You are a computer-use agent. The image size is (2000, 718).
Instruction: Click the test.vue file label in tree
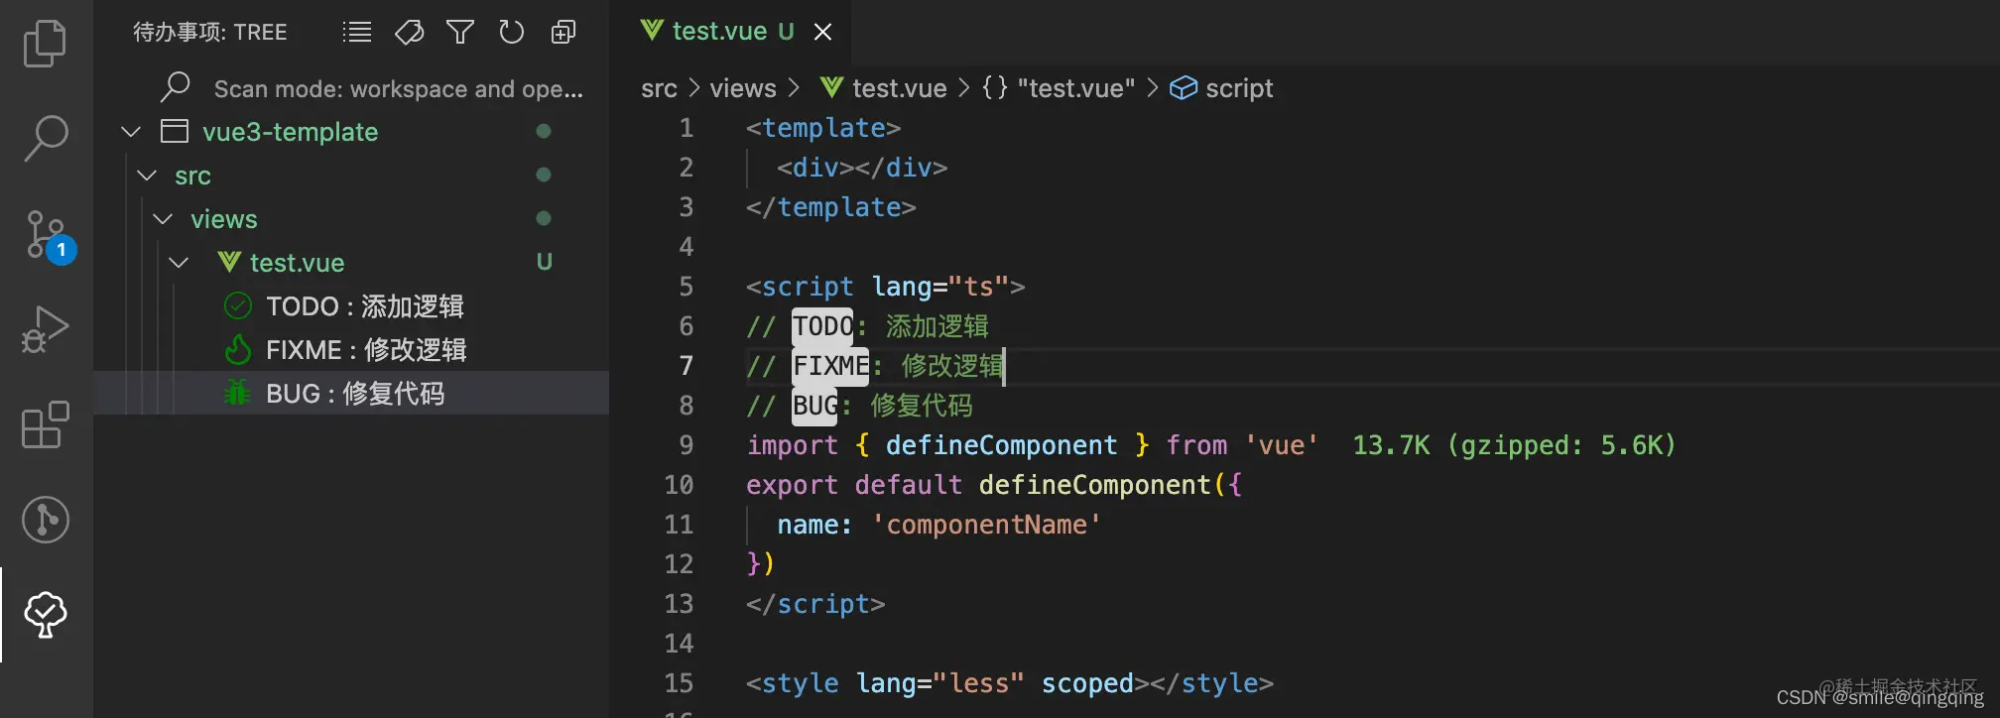pos(297,262)
